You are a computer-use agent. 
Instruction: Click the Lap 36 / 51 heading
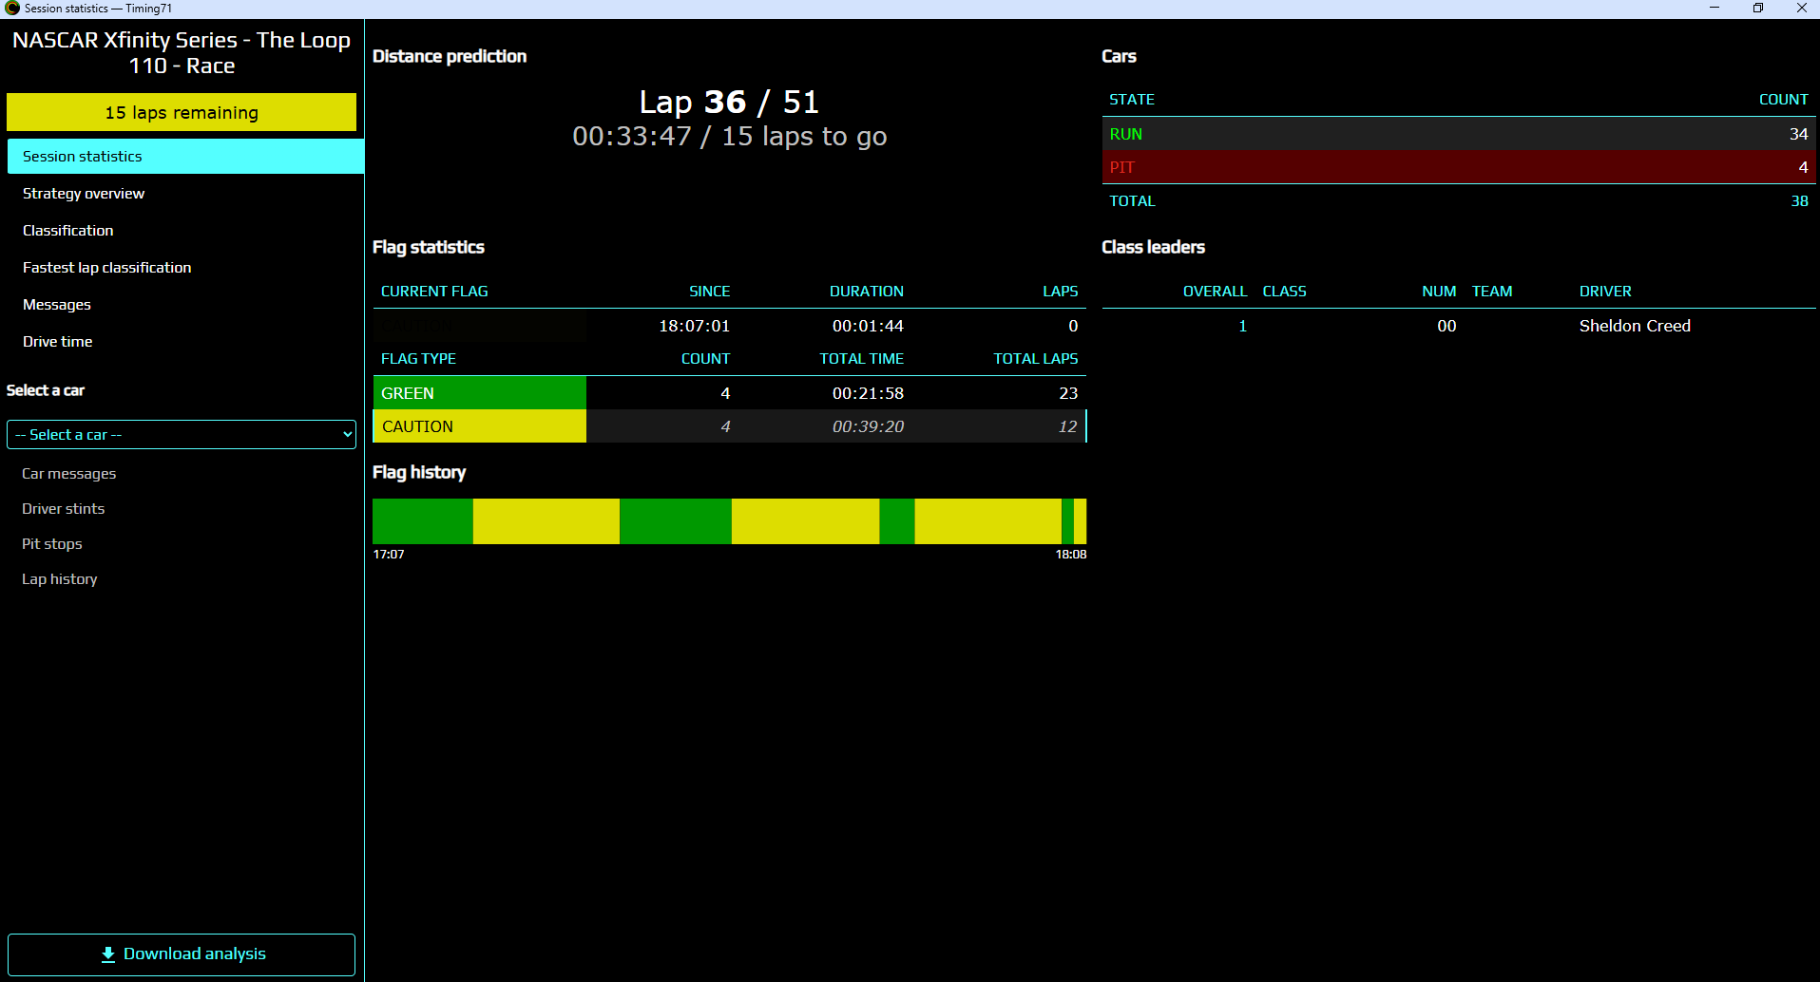[x=729, y=102]
